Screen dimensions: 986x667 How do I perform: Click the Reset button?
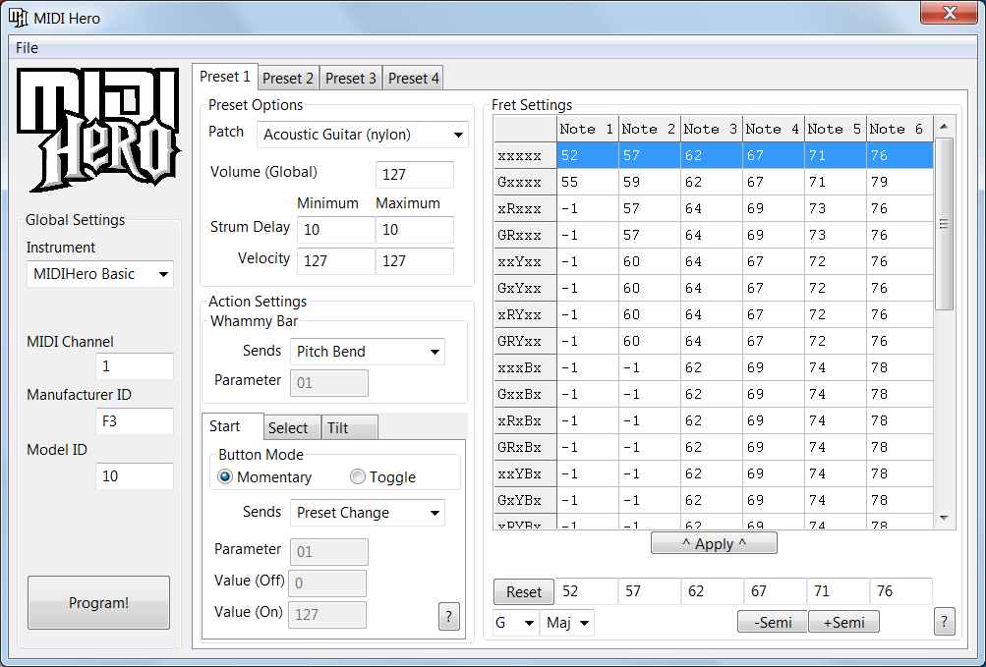coord(524,592)
